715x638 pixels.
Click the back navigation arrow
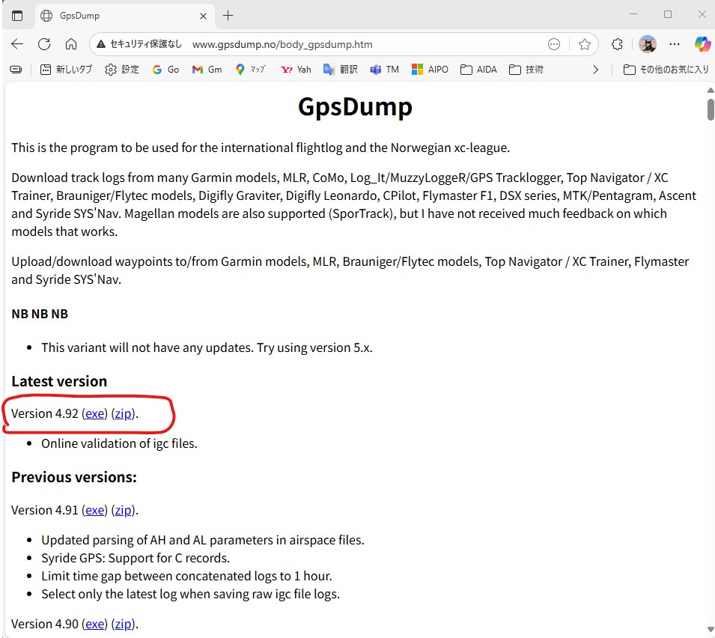click(x=17, y=44)
